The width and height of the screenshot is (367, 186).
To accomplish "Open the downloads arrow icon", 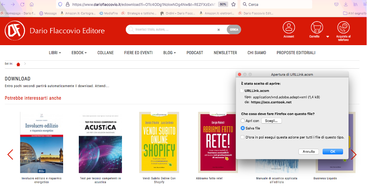I will tap(346, 4).
